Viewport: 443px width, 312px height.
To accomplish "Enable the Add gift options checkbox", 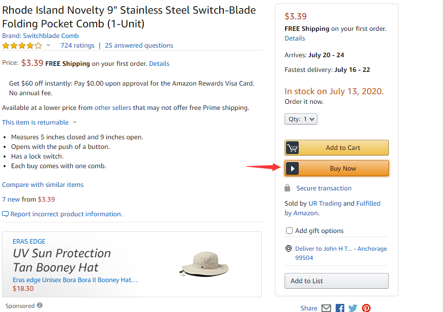I will pyautogui.click(x=289, y=231).
